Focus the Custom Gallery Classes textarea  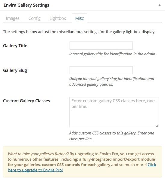(x=114, y=112)
